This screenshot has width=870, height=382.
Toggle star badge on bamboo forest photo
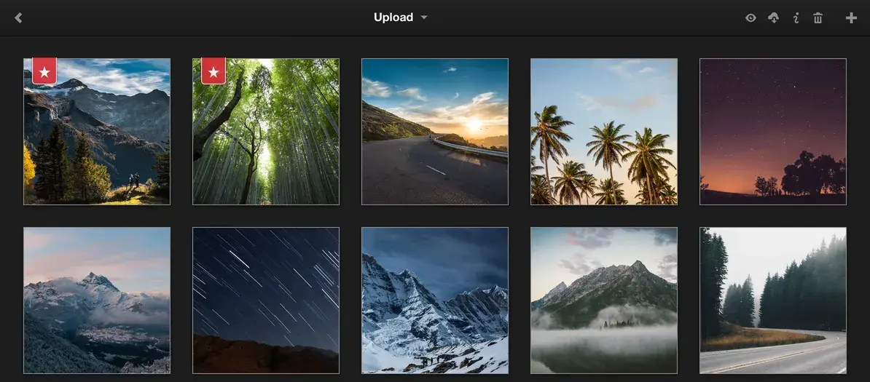[213, 71]
